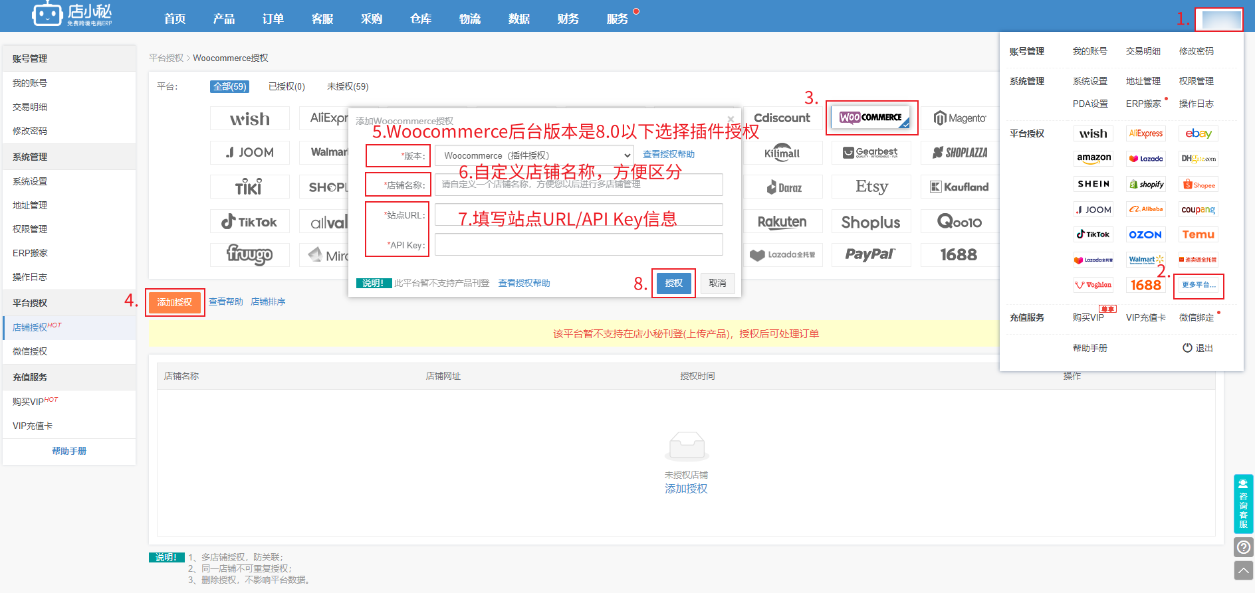1255x593 pixels.
Task: Choose the Gearbest platform tile
Action: (871, 153)
